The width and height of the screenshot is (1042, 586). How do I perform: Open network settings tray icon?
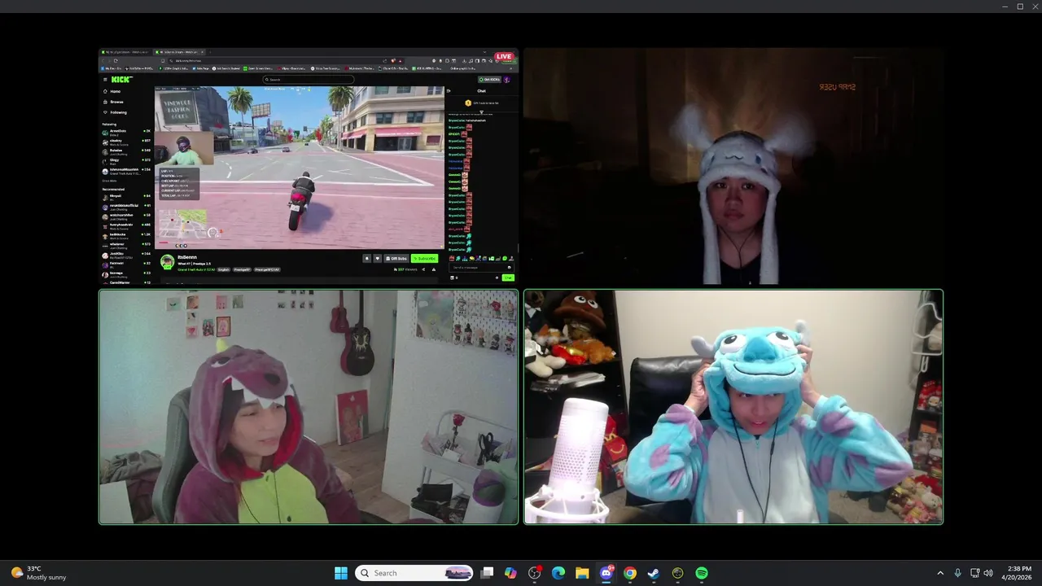tap(974, 573)
